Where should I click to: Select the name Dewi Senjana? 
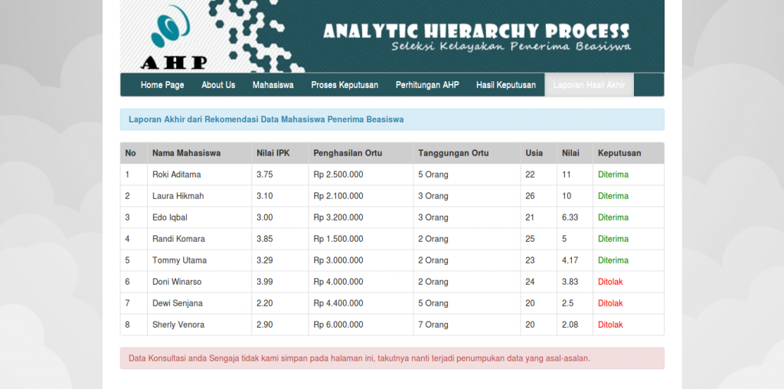(x=178, y=303)
